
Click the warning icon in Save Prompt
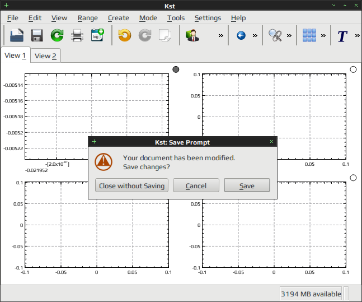(x=104, y=162)
